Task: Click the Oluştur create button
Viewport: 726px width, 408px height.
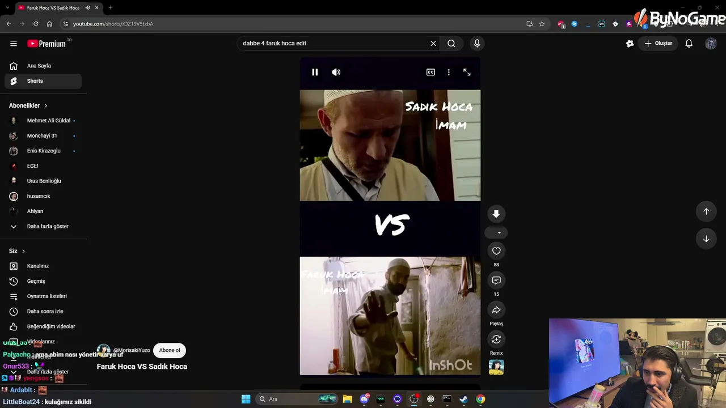Action: pos(658,44)
